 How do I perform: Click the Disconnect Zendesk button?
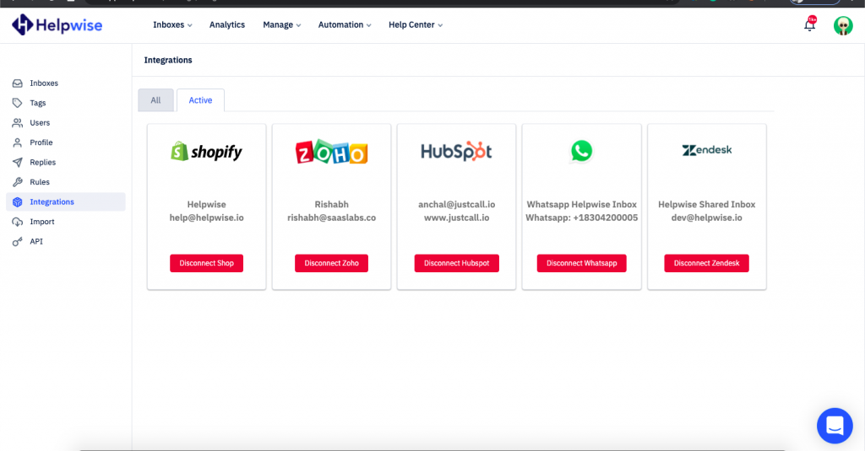click(707, 263)
